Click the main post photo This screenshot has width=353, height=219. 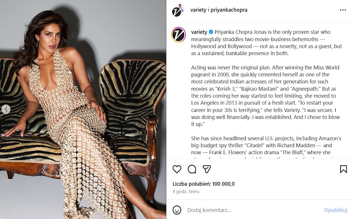(x=83, y=109)
